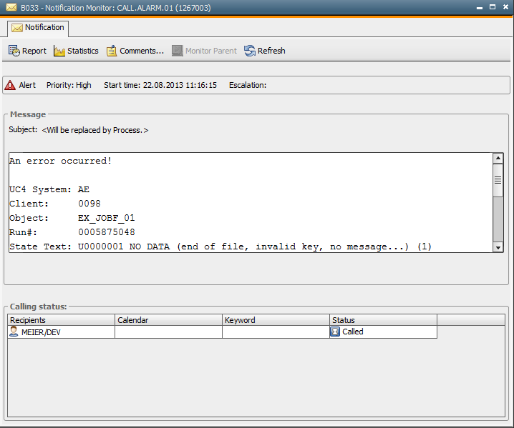The image size is (514, 428).
Task: Click the Start time 22.08.2013 11:16:15 text
Action: [x=160, y=85]
